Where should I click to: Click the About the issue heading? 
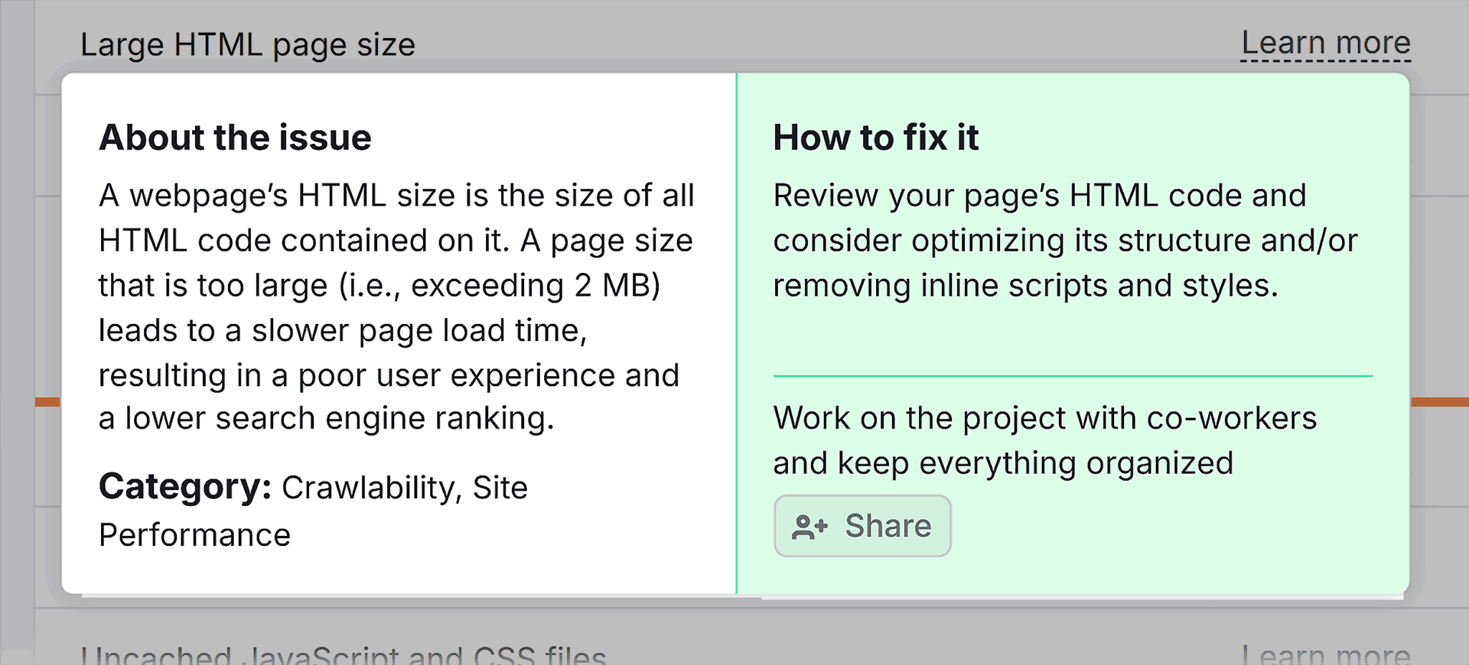coord(235,138)
